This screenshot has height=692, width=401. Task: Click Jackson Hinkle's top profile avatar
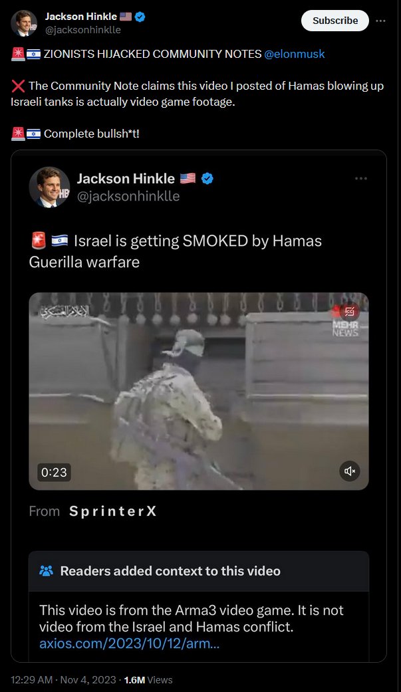click(x=24, y=23)
